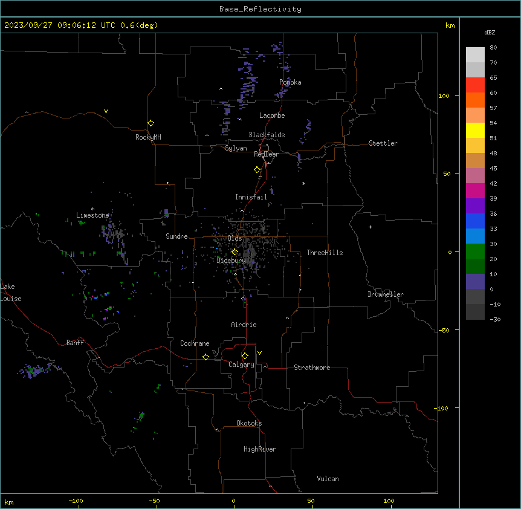The width and height of the screenshot is (521, 509).
Task: Select the yellow diamond marker between Olds and Didsbury
Action: tap(235, 252)
